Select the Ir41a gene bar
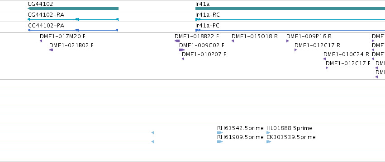 click(x=290, y=9)
